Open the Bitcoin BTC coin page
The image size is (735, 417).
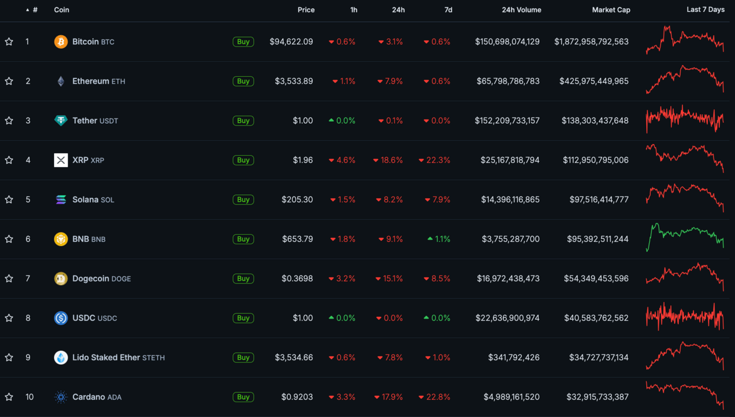(x=93, y=41)
